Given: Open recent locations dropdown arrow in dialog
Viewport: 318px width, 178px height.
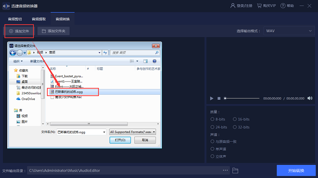Looking at the screenshot, I should 25,53.
